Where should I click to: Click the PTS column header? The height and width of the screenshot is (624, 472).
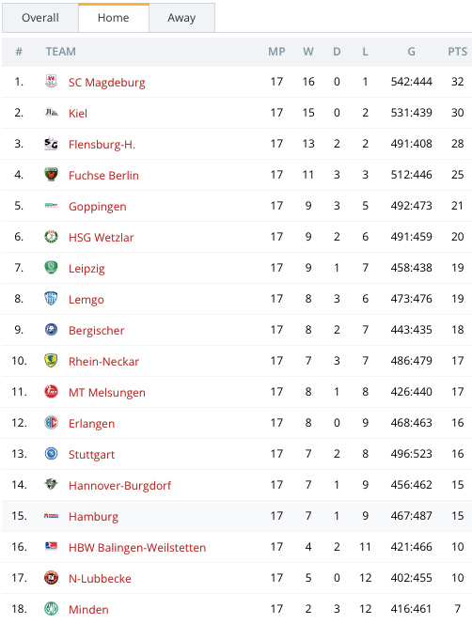(x=457, y=52)
